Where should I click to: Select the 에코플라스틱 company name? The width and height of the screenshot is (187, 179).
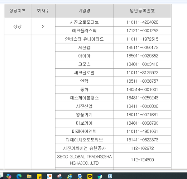click(x=84, y=31)
